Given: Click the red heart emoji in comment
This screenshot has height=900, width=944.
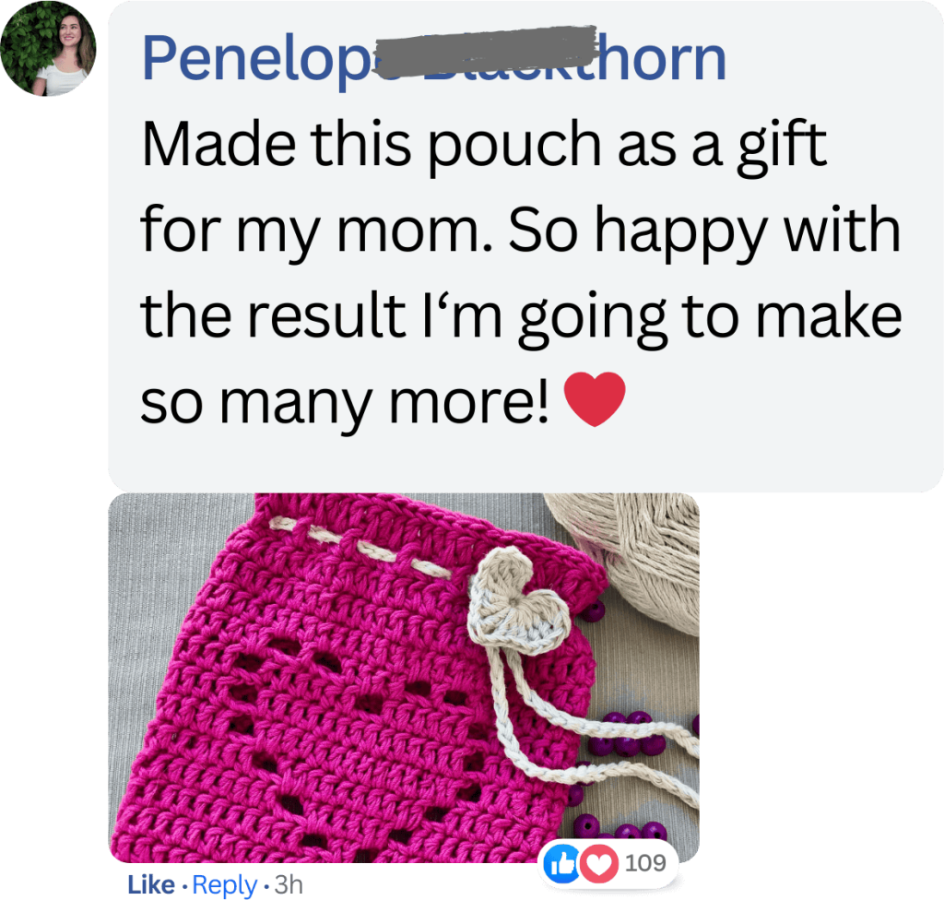Looking at the screenshot, I should [x=595, y=399].
